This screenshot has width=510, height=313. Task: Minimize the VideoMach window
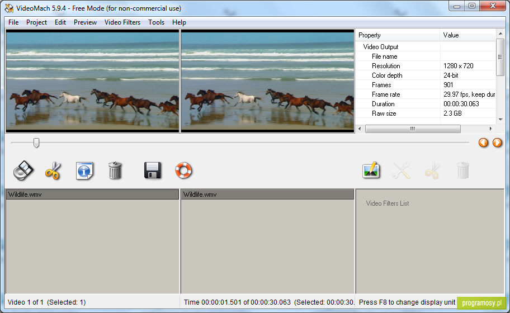457,6
